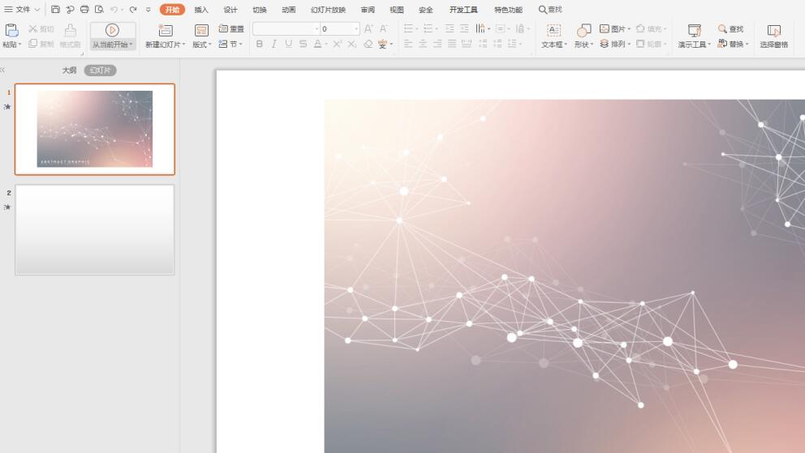Click the Save icon in quick access bar
The height and width of the screenshot is (453, 805).
pos(55,9)
